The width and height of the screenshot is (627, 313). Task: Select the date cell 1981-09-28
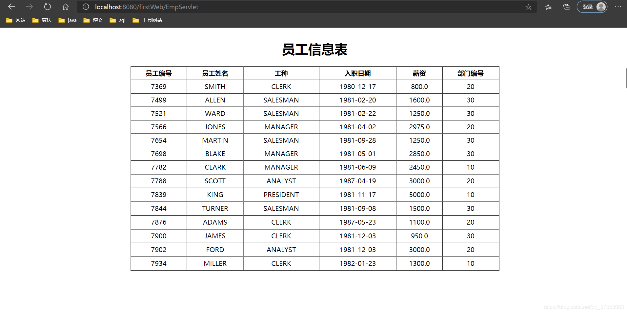[x=358, y=140]
